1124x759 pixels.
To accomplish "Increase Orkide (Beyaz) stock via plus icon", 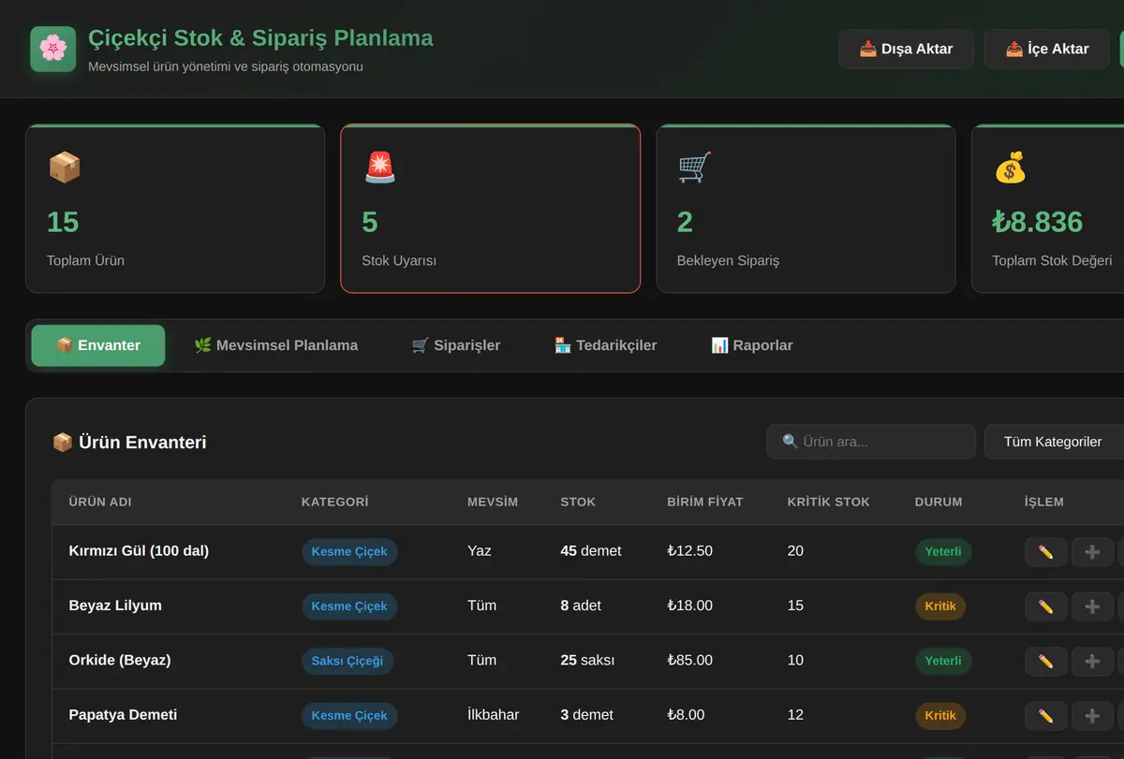I will pos(1092,662).
